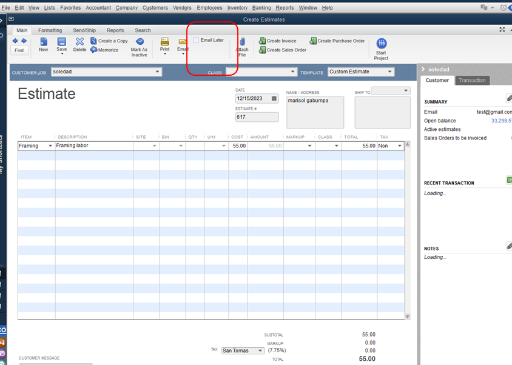512x365 pixels.
Task: Open the chat bubbles icon in the menu bar
Action: (484, 7)
